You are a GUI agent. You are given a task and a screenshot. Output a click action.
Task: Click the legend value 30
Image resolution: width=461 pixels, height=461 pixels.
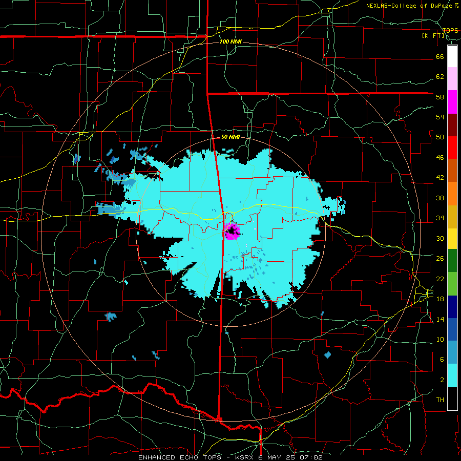coord(440,238)
